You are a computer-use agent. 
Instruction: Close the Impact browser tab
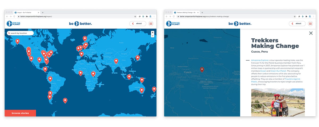(38, 12)
